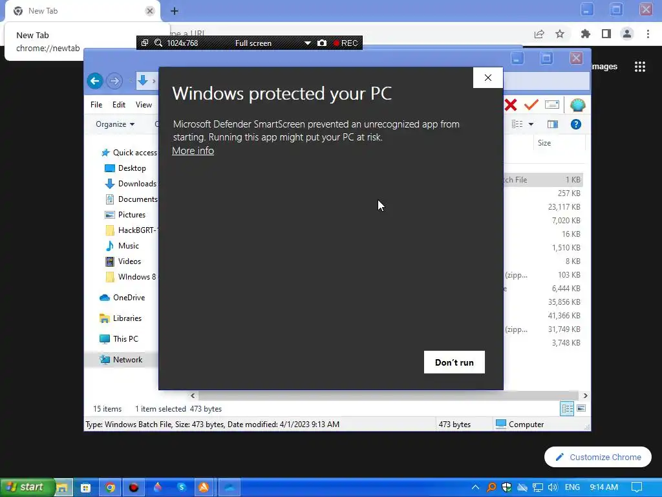Click the Downloads arrow icon in the address bar

click(x=143, y=81)
